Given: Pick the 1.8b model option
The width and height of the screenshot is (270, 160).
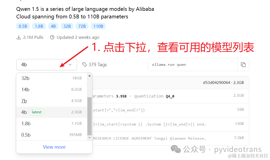Looking at the screenshot, I should pyautogui.click(x=51, y=123).
